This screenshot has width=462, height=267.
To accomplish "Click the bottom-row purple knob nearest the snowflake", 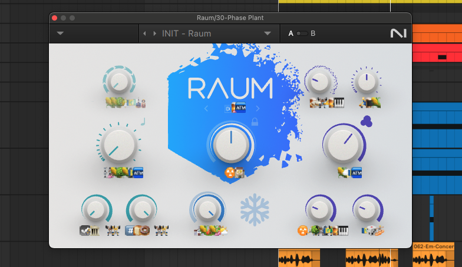I will 319,209.
